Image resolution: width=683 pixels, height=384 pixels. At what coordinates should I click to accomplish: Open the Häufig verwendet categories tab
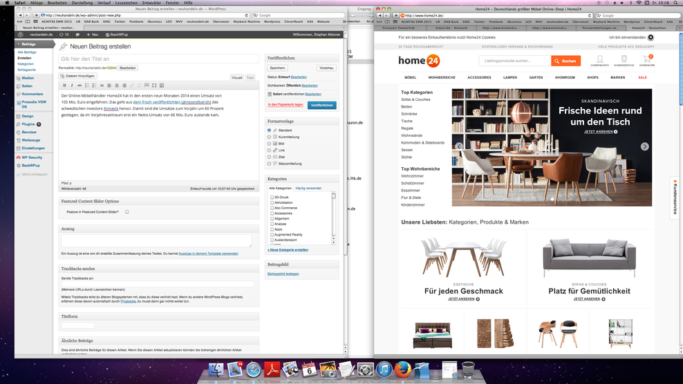308,189
